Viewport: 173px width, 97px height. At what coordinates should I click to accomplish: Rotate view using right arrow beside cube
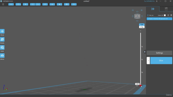coord(142,16)
